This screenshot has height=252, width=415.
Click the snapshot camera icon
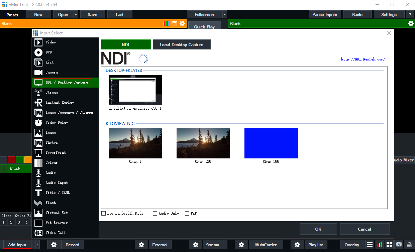(x=399, y=245)
